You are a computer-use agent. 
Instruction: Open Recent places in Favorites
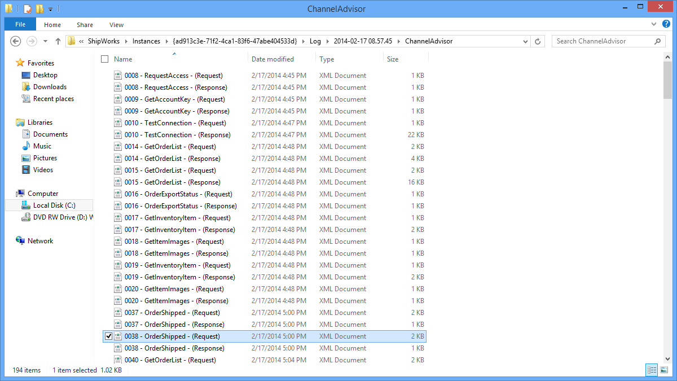tap(53, 99)
